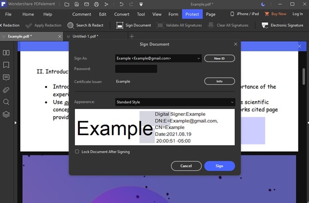
Task: Save document with the floppy disk icon
Action: (x=77, y=4)
